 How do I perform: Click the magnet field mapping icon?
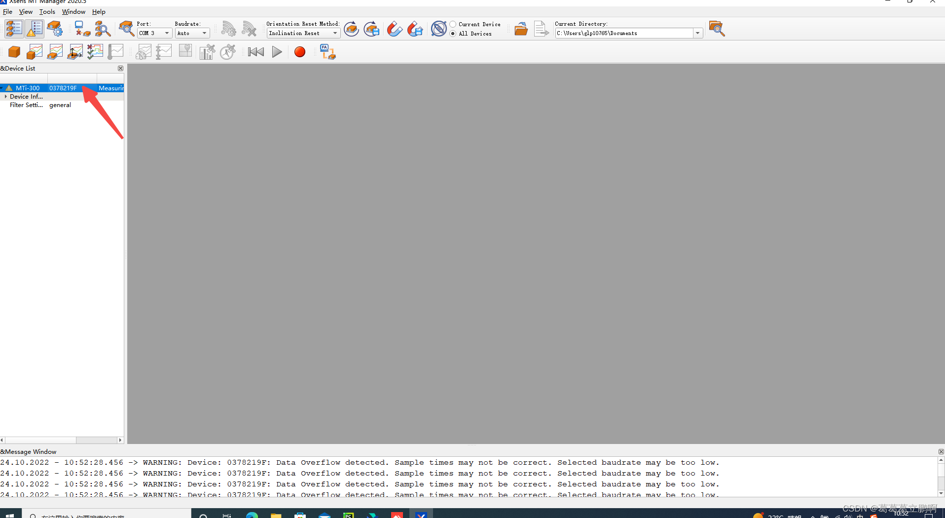(394, 29)
